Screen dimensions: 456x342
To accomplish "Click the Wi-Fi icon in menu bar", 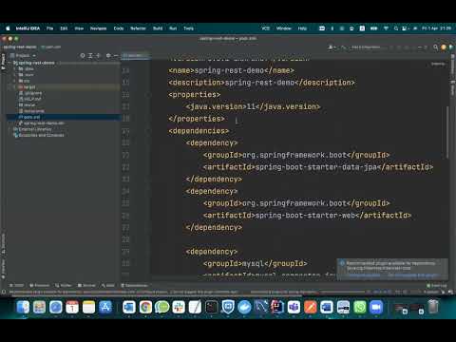I will click(x=386, y=28).
